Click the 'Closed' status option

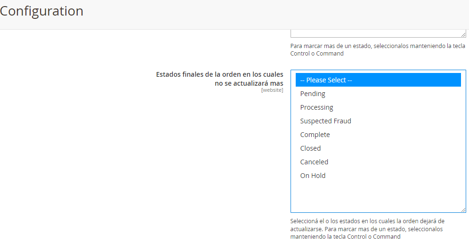click(310, 148)
